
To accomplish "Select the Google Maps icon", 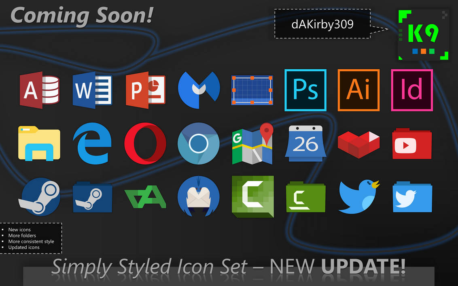I will (x=252, y=143).
